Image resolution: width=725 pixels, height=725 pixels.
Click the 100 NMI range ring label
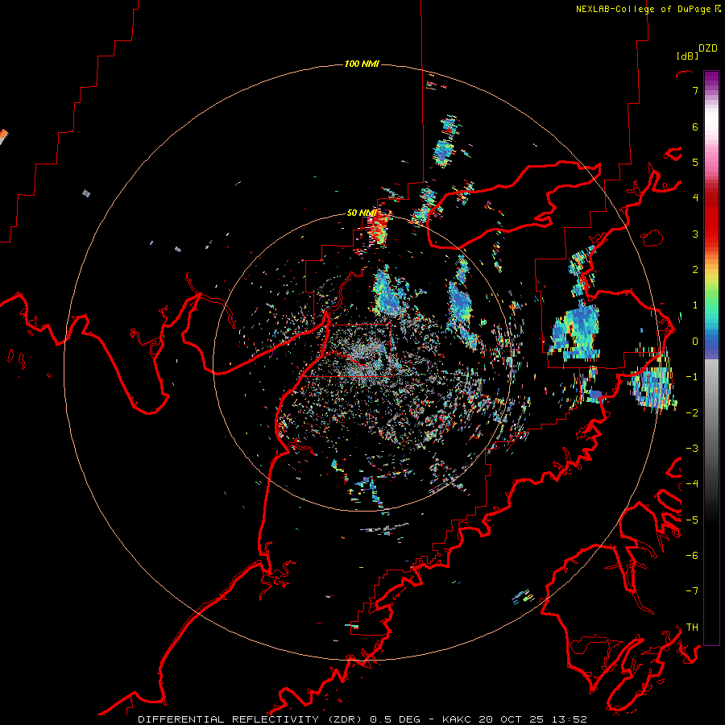362,64
